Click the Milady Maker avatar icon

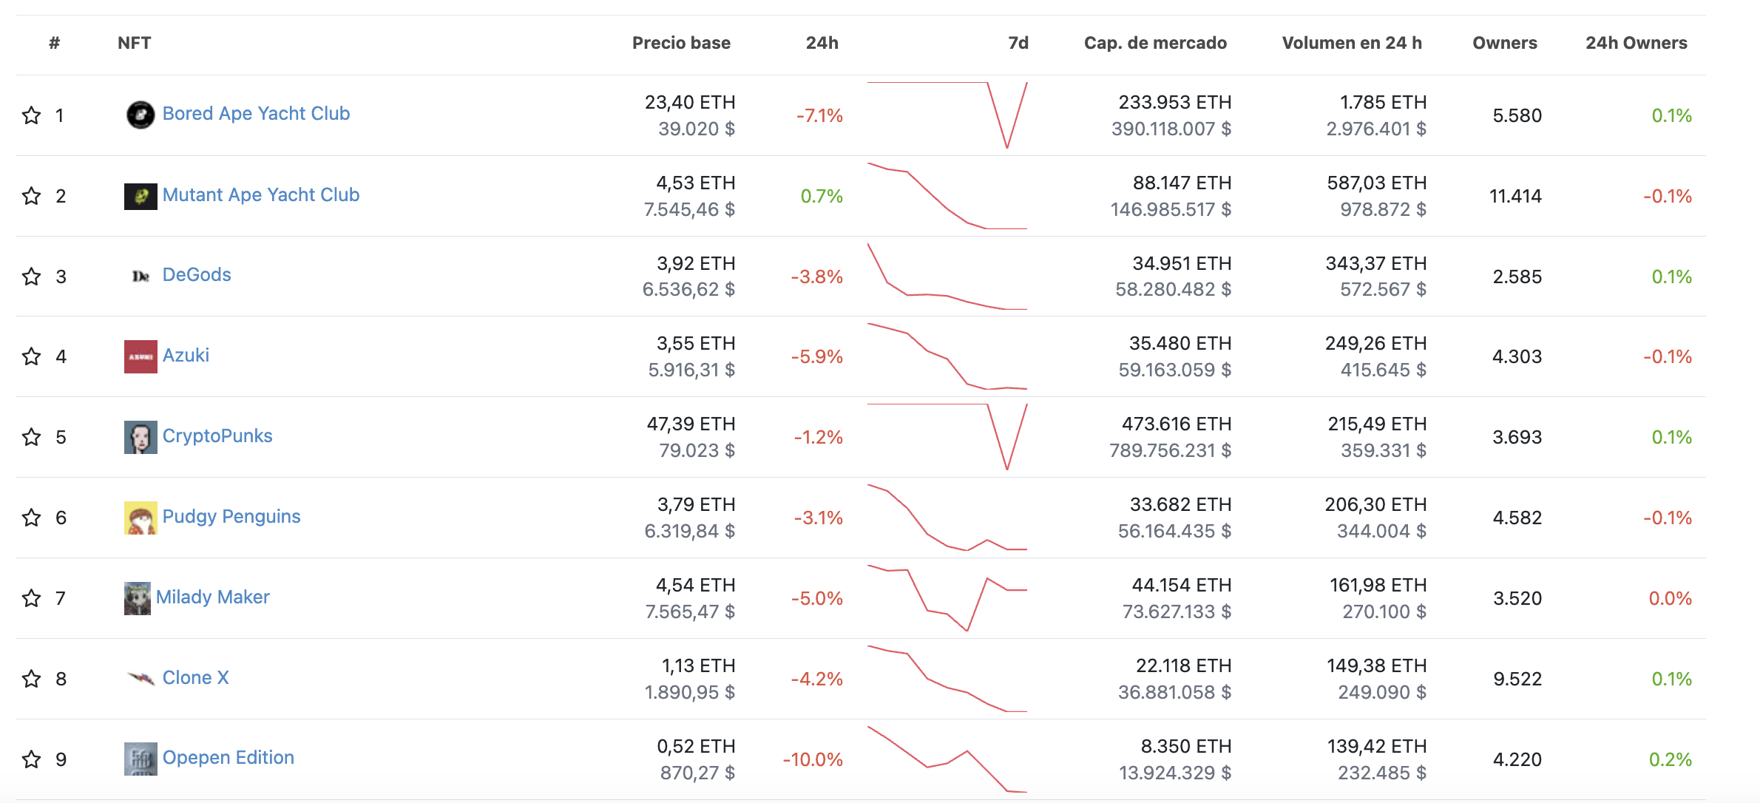coord(138,598)
